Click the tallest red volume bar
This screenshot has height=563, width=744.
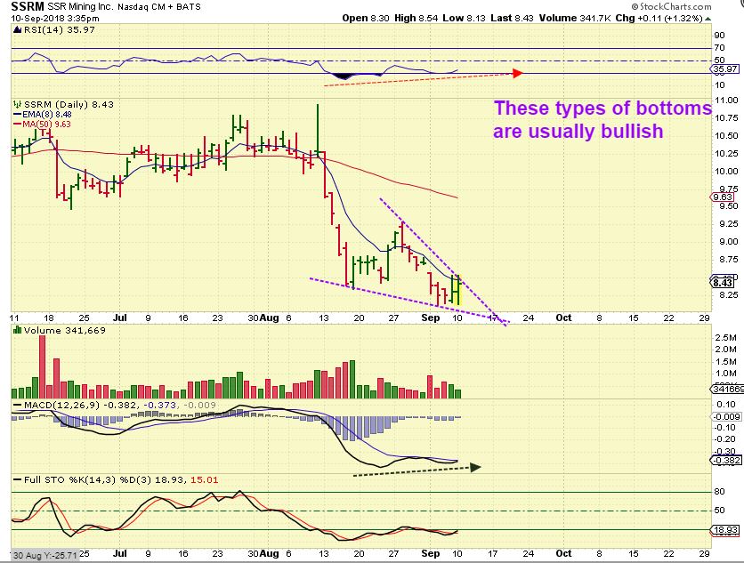42,366
